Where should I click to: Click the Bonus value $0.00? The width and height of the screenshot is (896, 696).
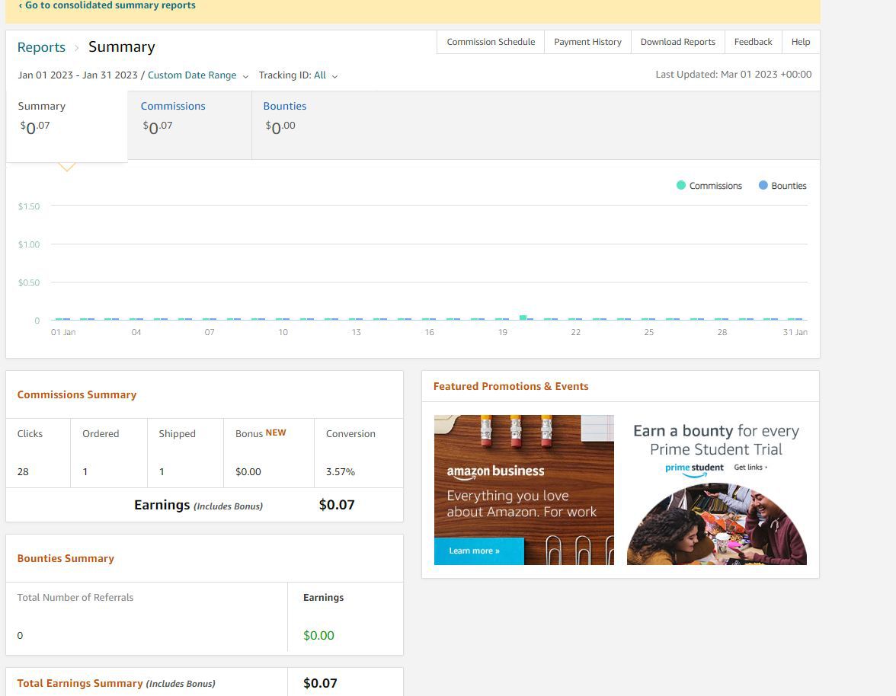(248, 472)
